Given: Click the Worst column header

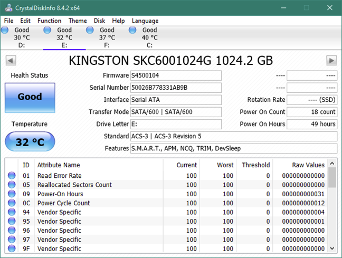Looking at the screenshot, I should point(217,165).
